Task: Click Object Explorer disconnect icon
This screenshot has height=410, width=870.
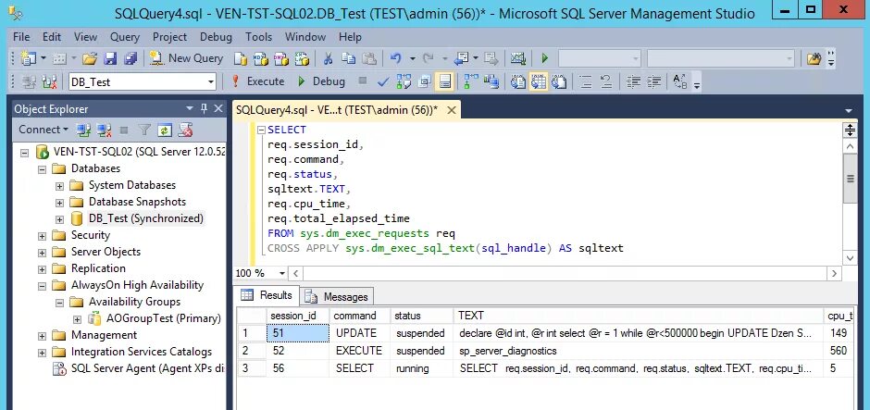Action: (104, 130)
